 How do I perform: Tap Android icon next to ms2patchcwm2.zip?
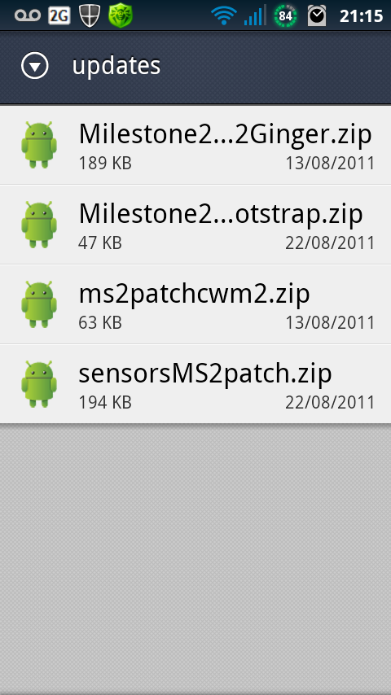coord(39,304)
